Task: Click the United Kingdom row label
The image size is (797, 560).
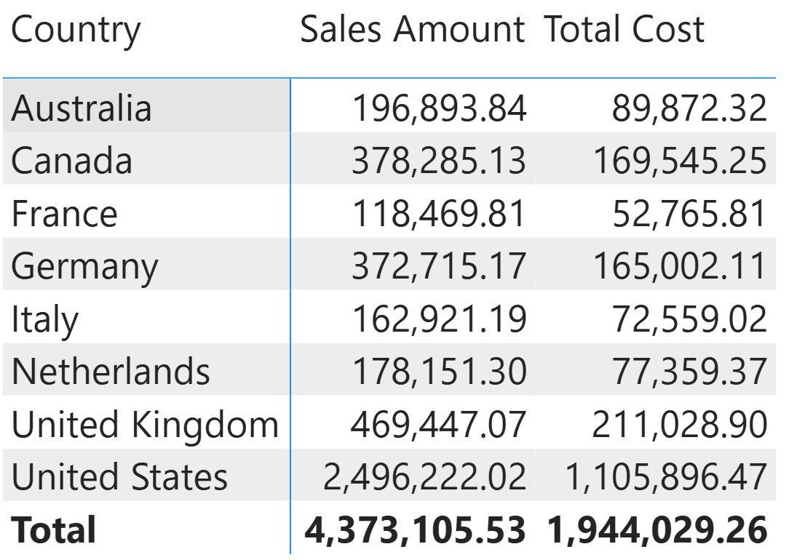Action: [145, 424]
